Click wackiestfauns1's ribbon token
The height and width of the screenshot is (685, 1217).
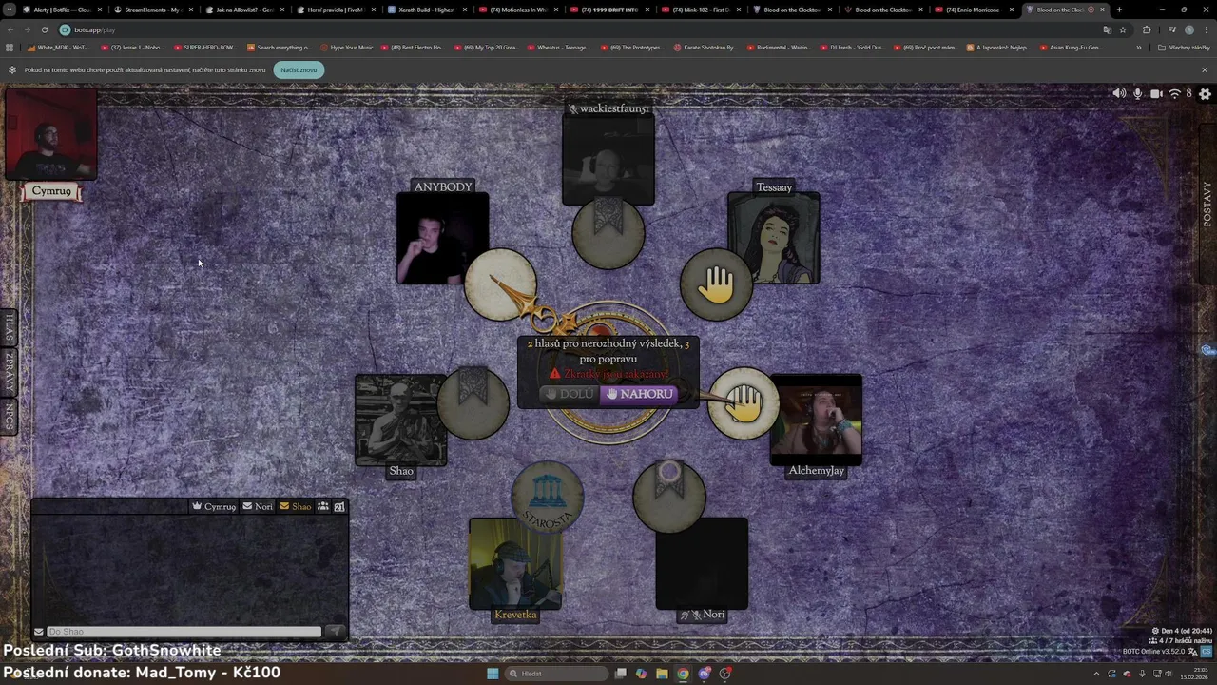coord(608,233)
